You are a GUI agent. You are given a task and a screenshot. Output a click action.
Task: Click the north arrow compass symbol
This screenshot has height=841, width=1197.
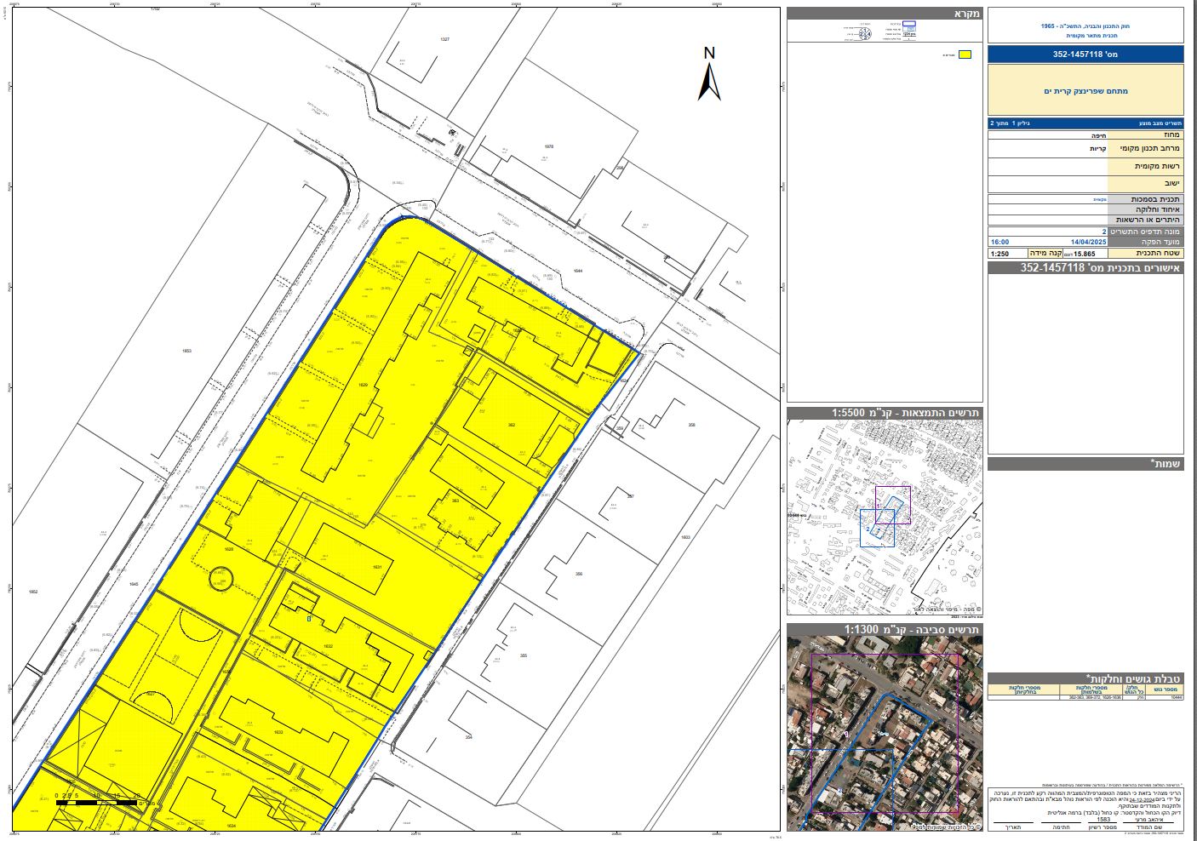coord(709,73)
